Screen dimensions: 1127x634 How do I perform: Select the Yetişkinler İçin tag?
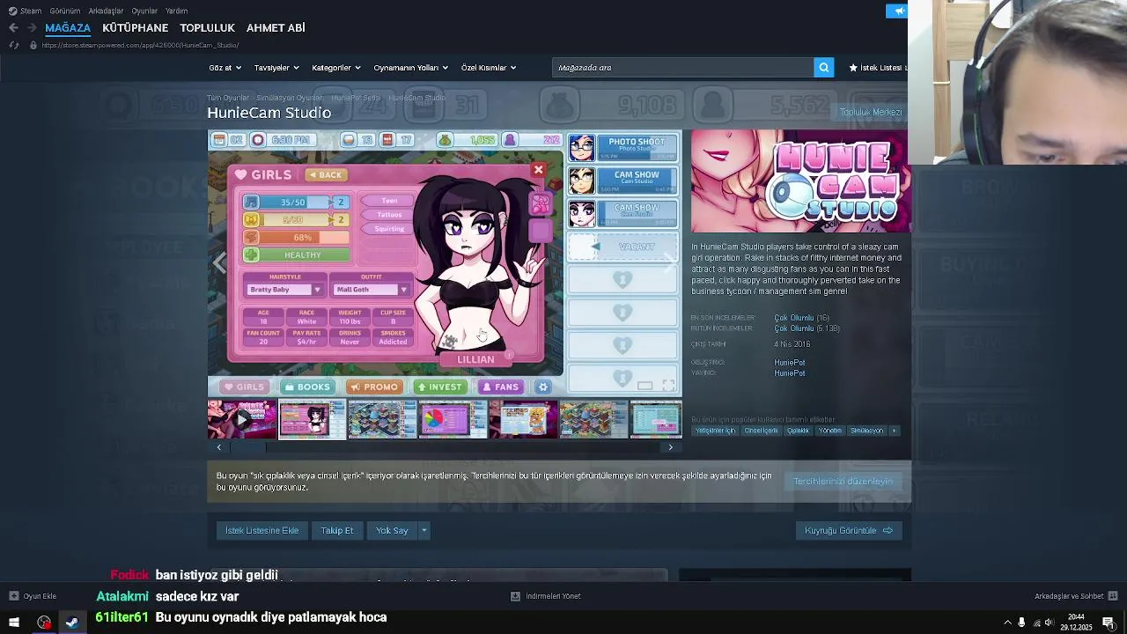(x=715, y=431)
